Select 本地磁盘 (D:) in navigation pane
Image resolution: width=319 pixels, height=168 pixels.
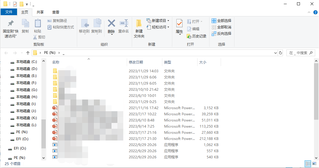(x=26, y=69)
